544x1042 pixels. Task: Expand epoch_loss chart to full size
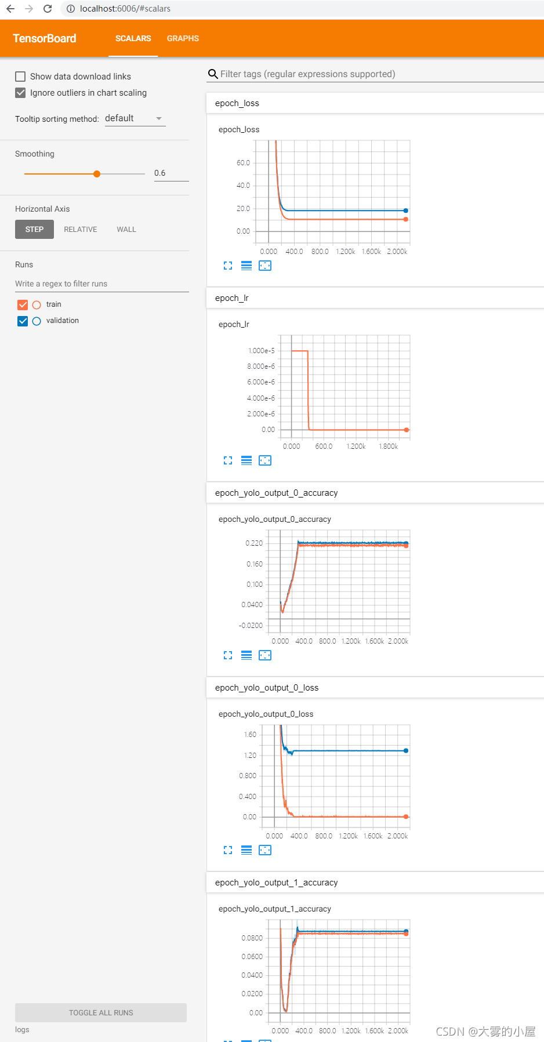tap(228, 266)
